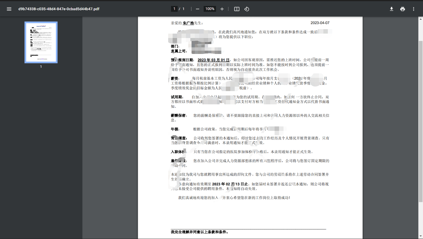Select the page 1 thumbnail
Image resolution: width=423 pixels, height=239 pixels.
tap(41, 42)
